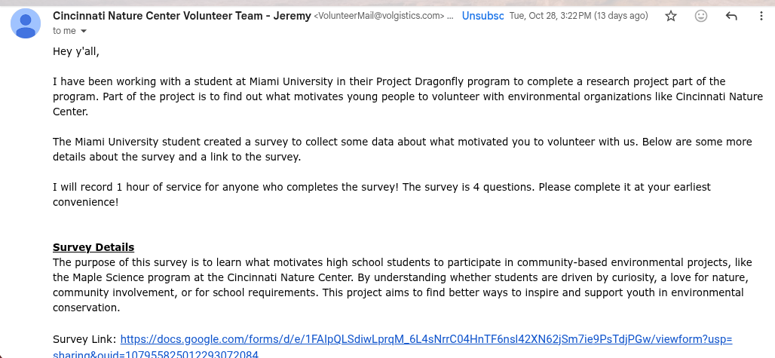Click the "Survey Details" heading
The height and width of the screenshot is (358, 775).
93,247
